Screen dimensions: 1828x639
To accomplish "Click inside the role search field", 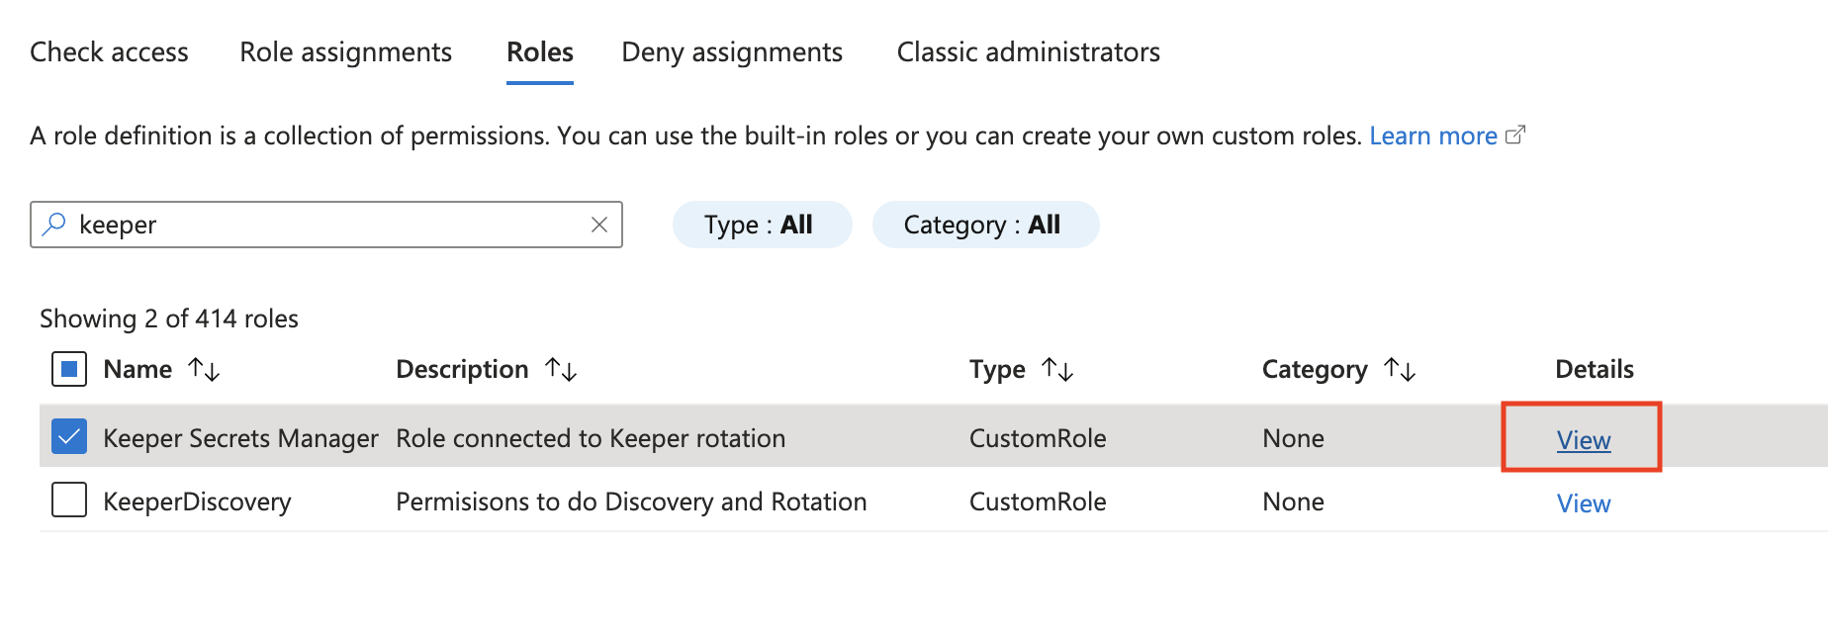I will click(326, 225).
